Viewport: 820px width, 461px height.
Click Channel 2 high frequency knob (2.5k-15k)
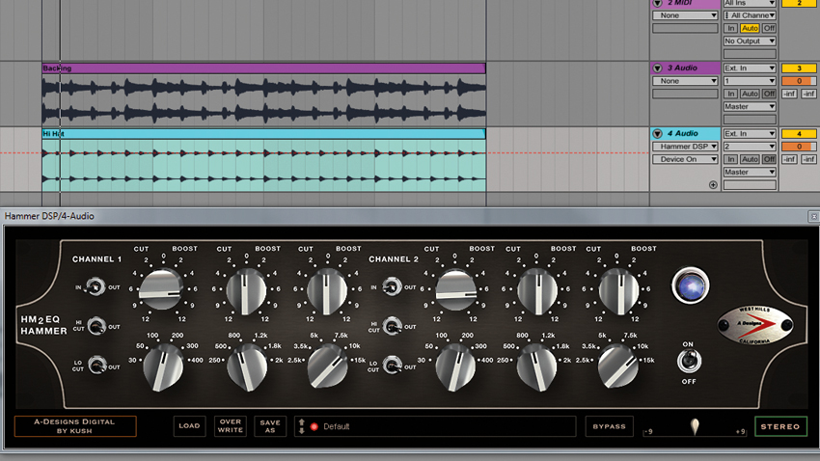pos(617,366)
